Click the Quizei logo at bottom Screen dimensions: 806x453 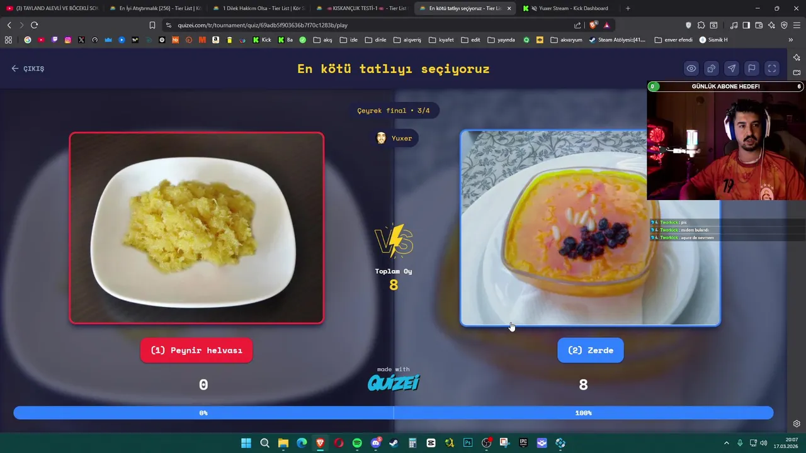[394, 382]
